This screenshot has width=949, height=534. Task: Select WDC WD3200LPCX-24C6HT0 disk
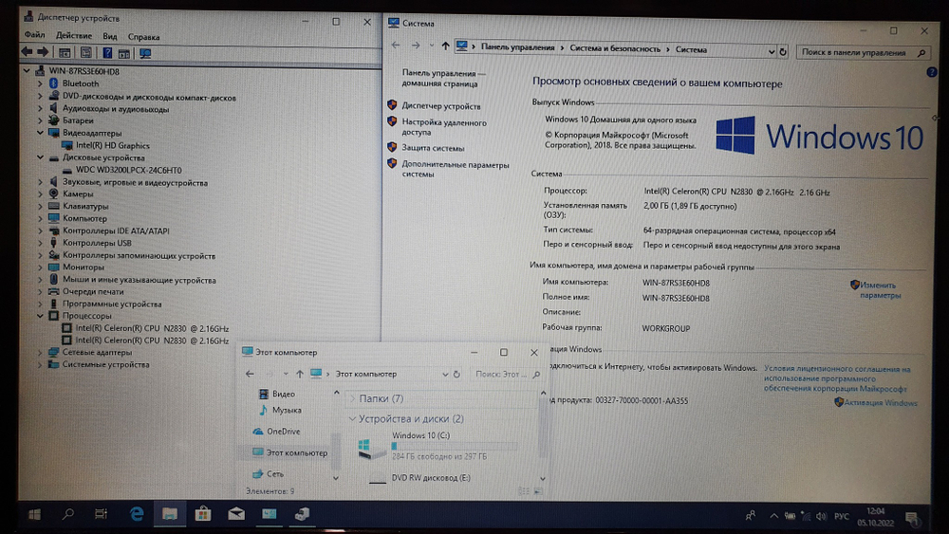(x=128, y=170)
